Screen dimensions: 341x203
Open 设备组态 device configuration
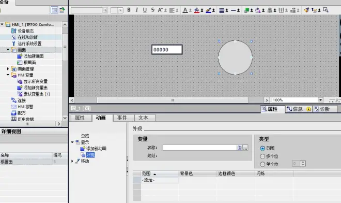[x=25, y=31]
